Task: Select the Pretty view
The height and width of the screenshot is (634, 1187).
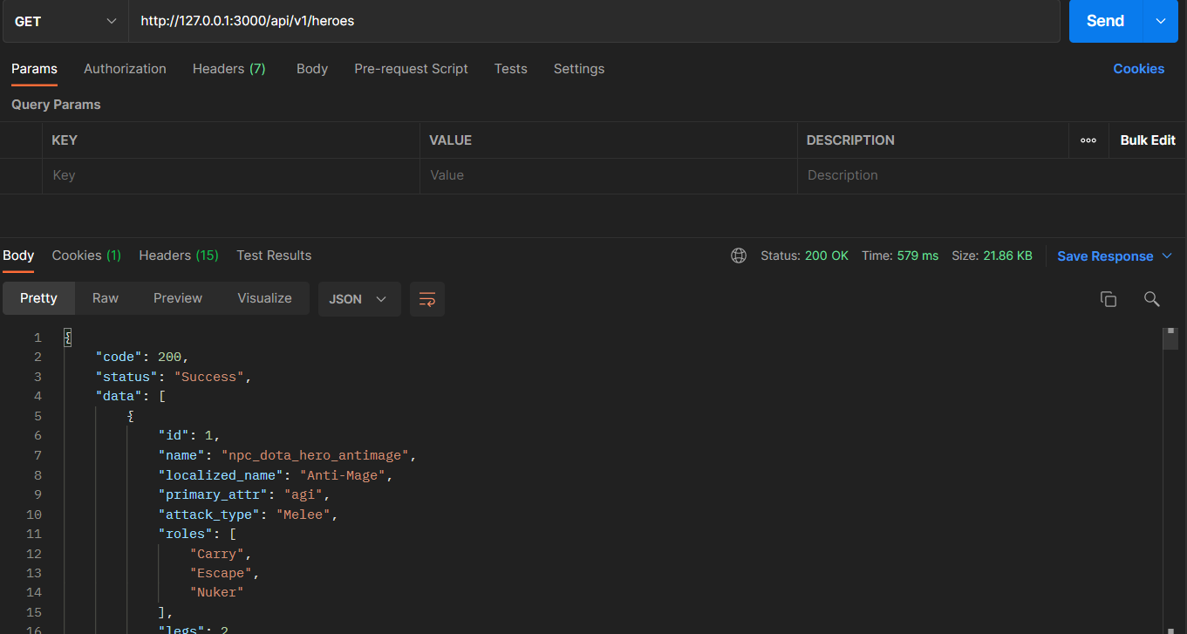Action: (38, 298)
